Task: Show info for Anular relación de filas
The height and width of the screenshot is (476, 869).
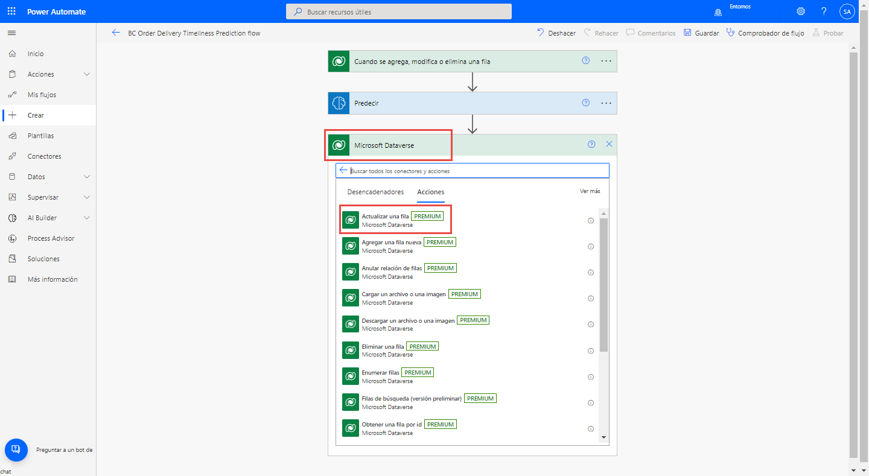Action: pos(591,273)
